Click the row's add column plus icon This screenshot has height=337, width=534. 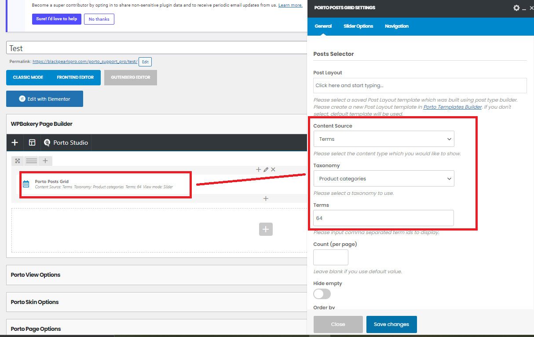pos(45,161)
